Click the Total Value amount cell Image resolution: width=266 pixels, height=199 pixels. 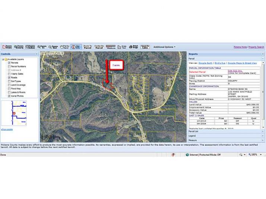tap(244, 113)
